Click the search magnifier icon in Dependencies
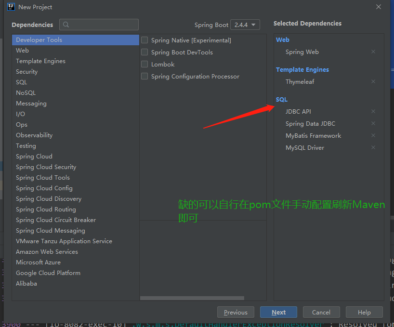This screenshot has height=327, width=394. coord(66,25)
